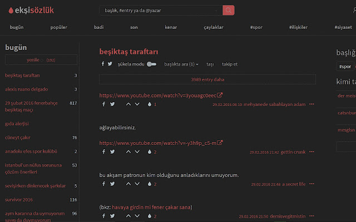Favorite demisvegitmistin's entry with drop icon
The image size is (356, 222).
click(150, 216)
